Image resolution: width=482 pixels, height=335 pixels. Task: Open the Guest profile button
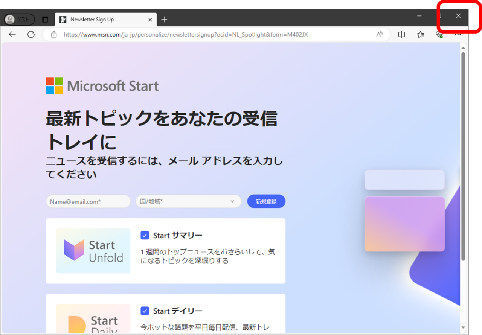(x=19, y=19)
